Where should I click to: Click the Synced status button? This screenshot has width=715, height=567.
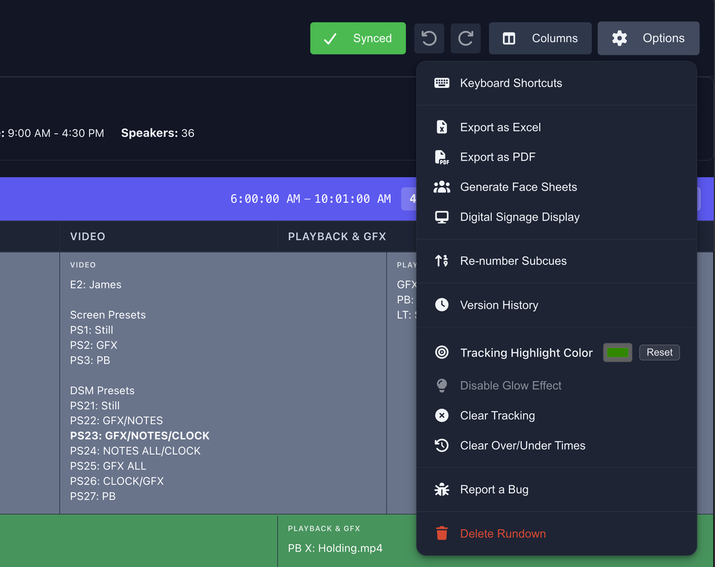pos(357,38)
